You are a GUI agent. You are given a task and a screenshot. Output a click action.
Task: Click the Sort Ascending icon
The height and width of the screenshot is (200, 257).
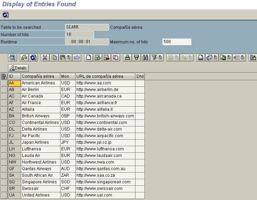[127, 58]
